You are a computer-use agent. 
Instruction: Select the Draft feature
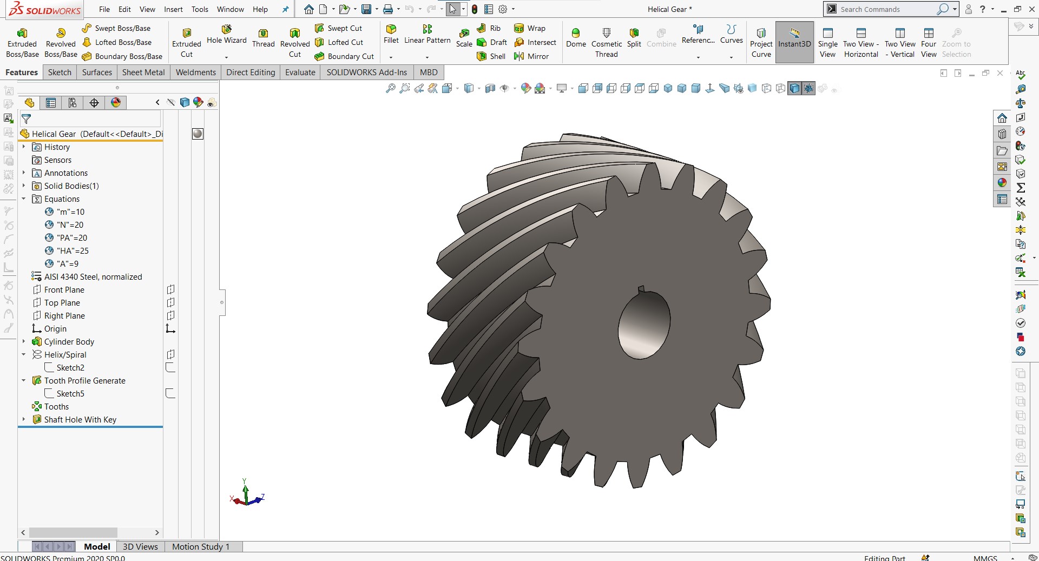coord(492,42)
